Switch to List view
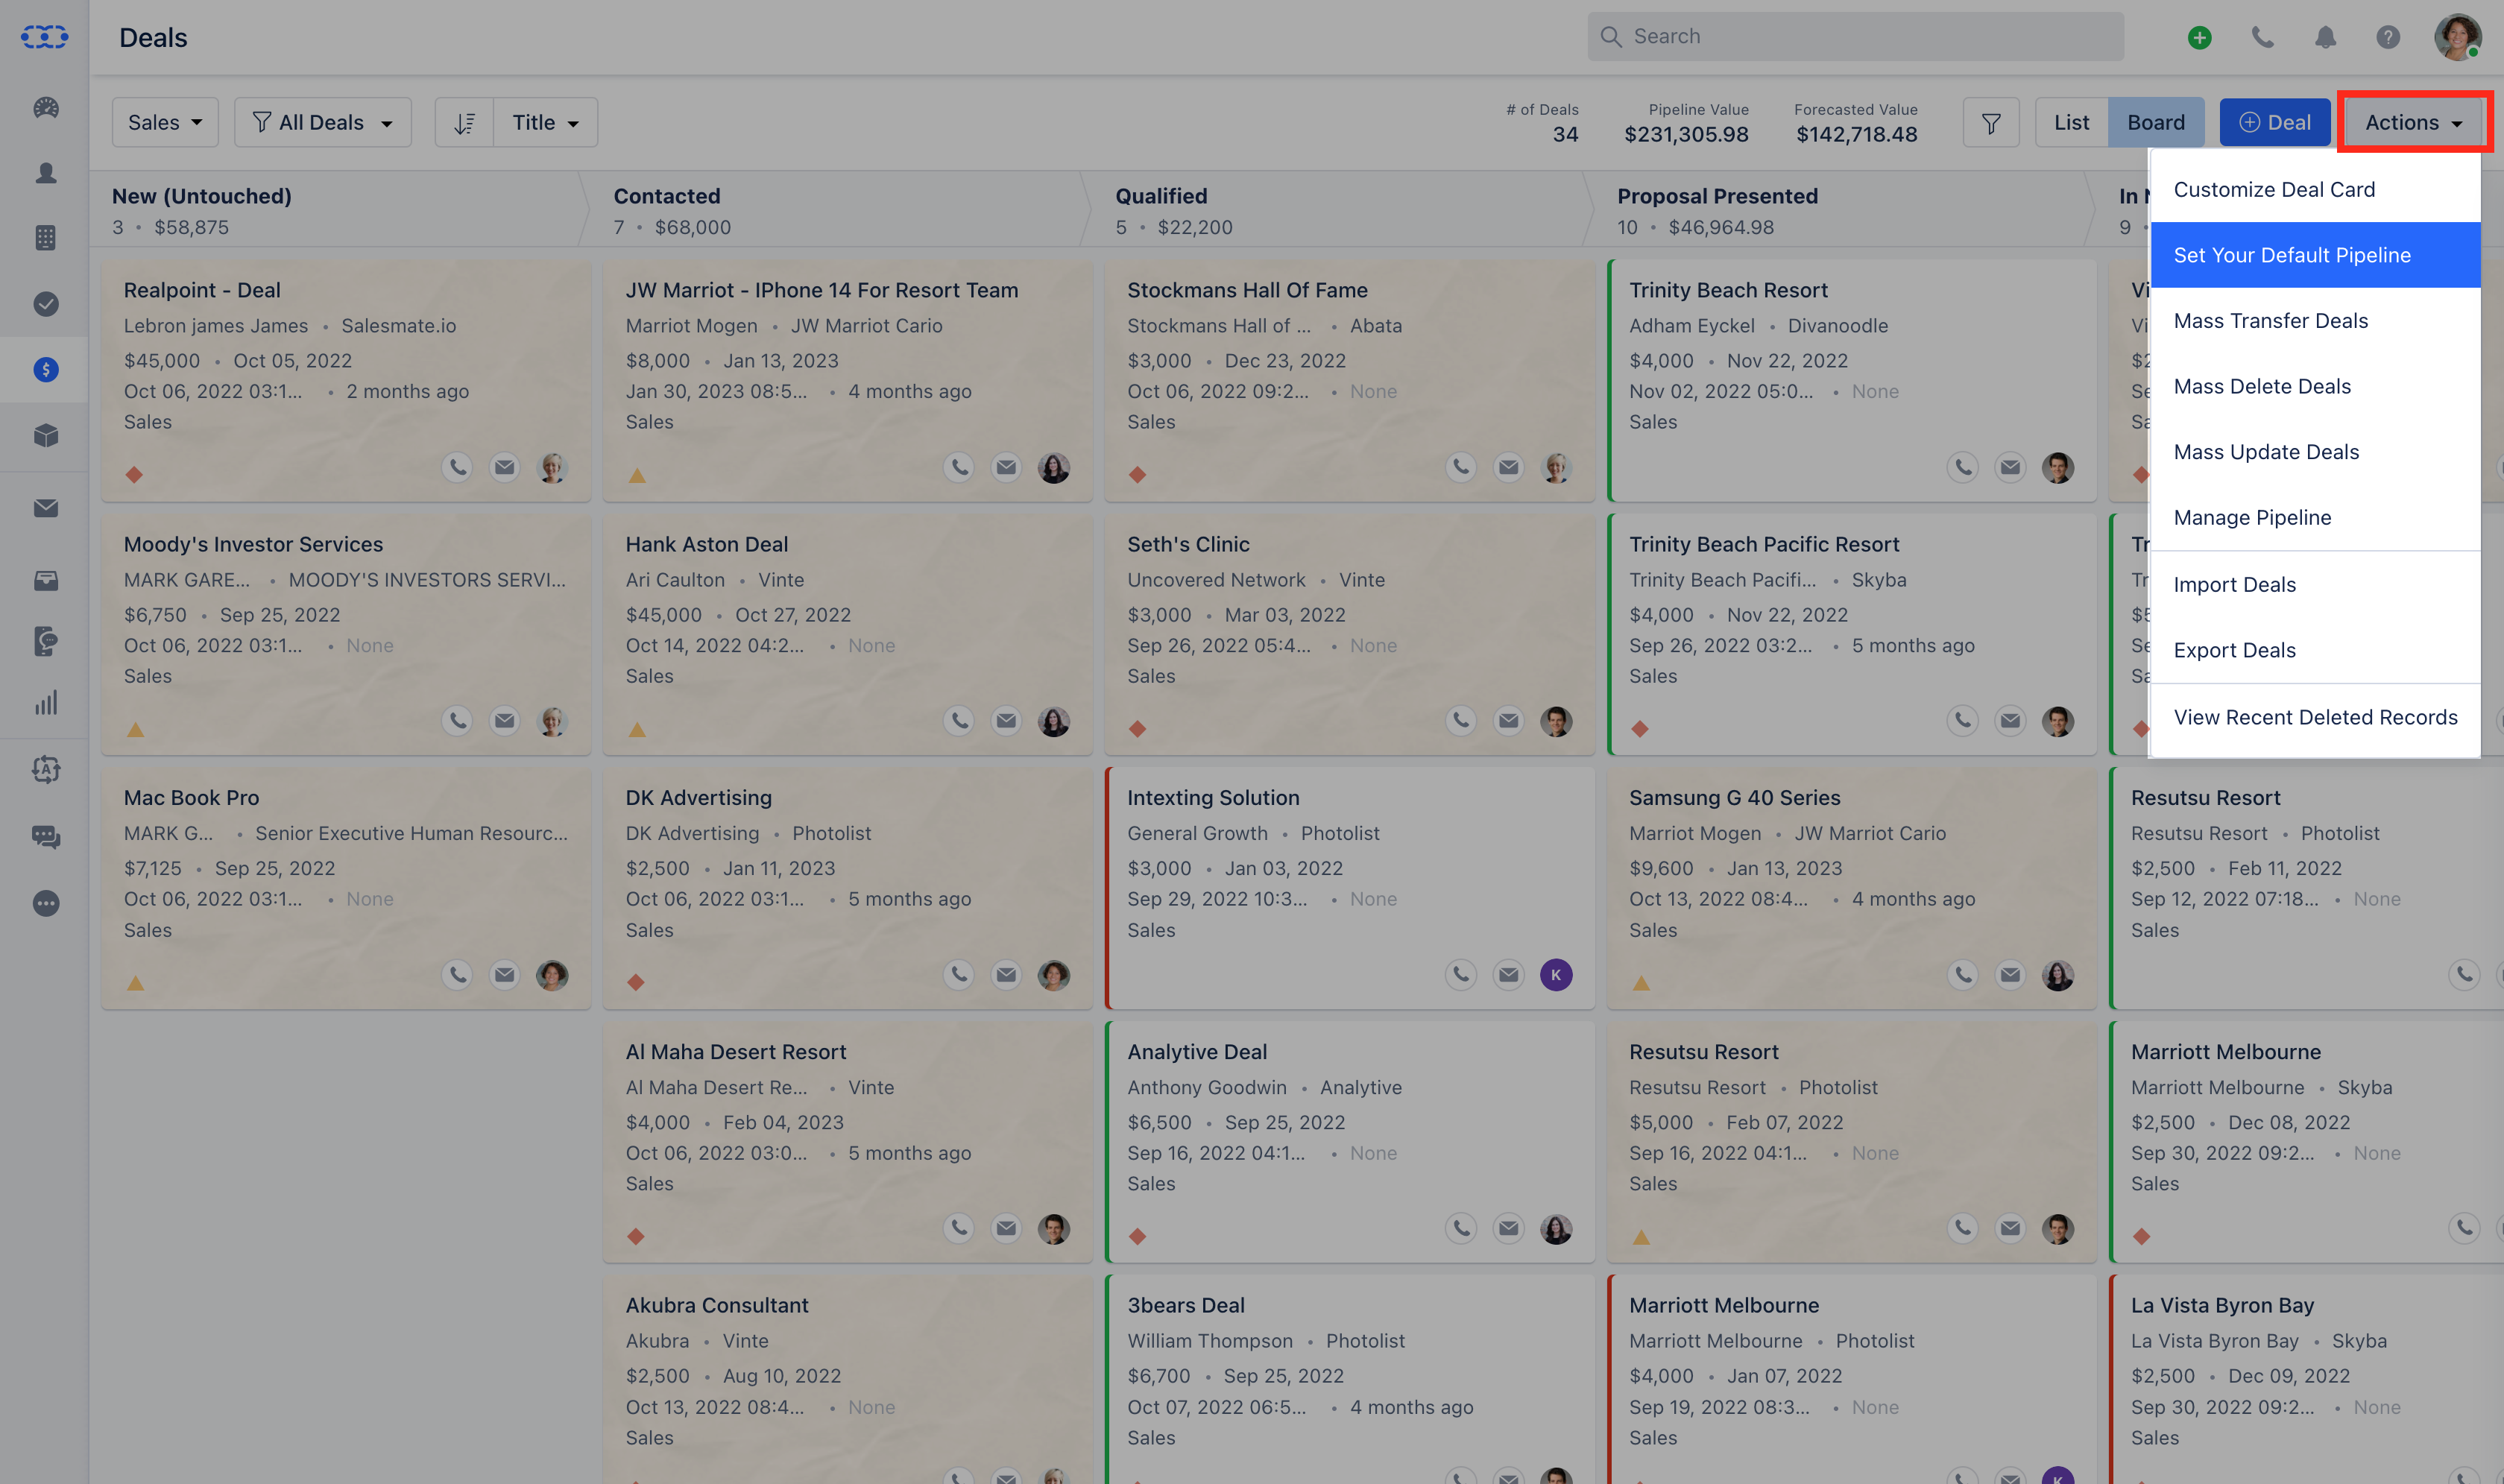This screenshot has height=1484, width=2504. (2071, 122)
